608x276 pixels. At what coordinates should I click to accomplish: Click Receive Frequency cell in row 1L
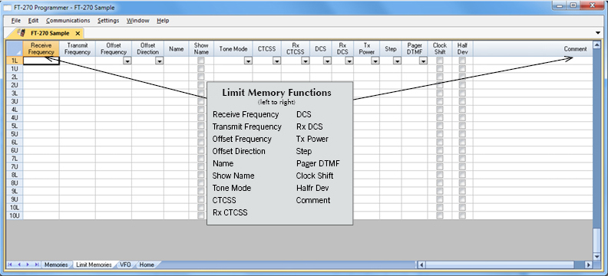click(41, 61)
